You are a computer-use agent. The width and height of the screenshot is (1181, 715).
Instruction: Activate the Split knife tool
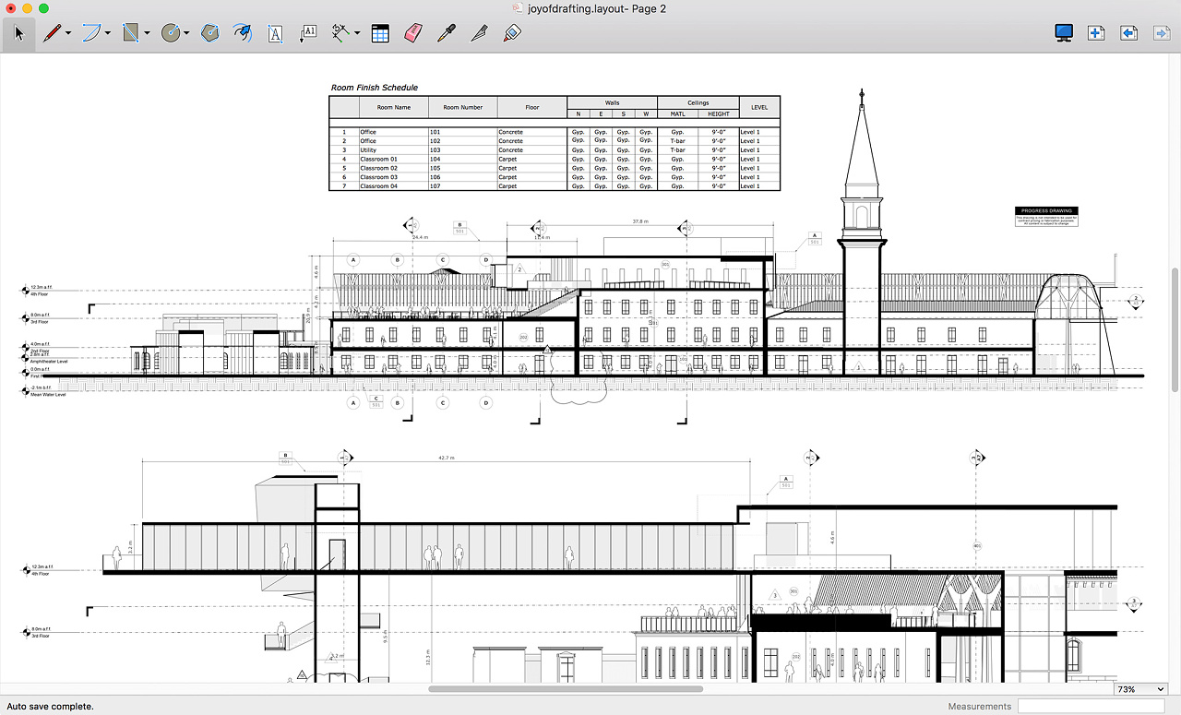pos(479,33)
